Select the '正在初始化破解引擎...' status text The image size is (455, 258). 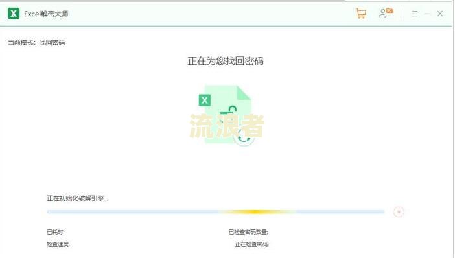point(77,198)
